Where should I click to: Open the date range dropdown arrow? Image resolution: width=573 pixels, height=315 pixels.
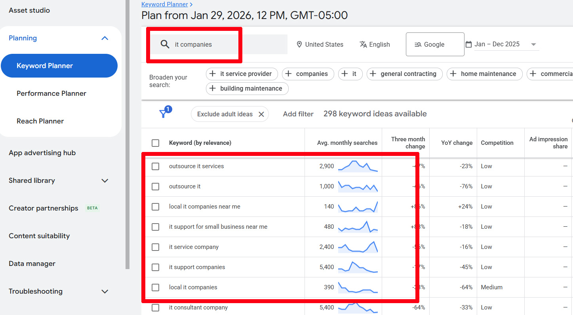533,44
